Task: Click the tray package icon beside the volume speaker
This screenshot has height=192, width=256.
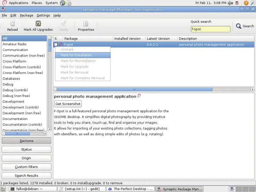Action: (237, 3)
